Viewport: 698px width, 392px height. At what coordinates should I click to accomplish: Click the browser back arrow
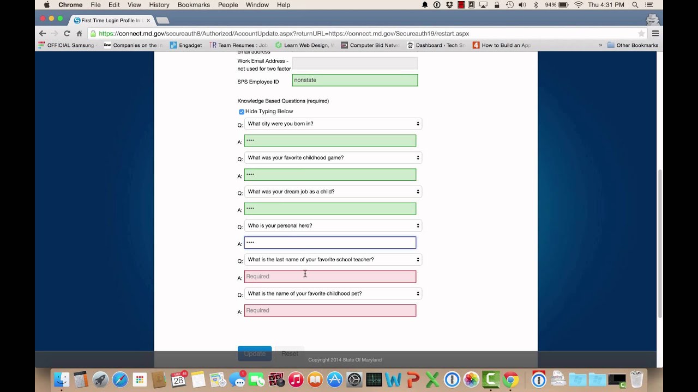pos(43,33)
